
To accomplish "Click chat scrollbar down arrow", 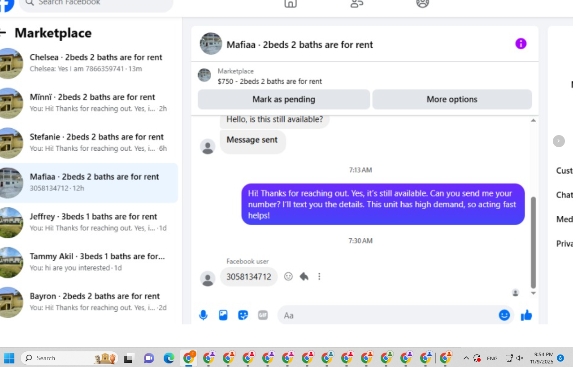I will pos(533,293).
